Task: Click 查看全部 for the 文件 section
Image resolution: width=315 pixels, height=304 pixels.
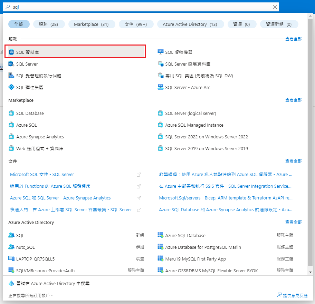Action: point(293,161)
